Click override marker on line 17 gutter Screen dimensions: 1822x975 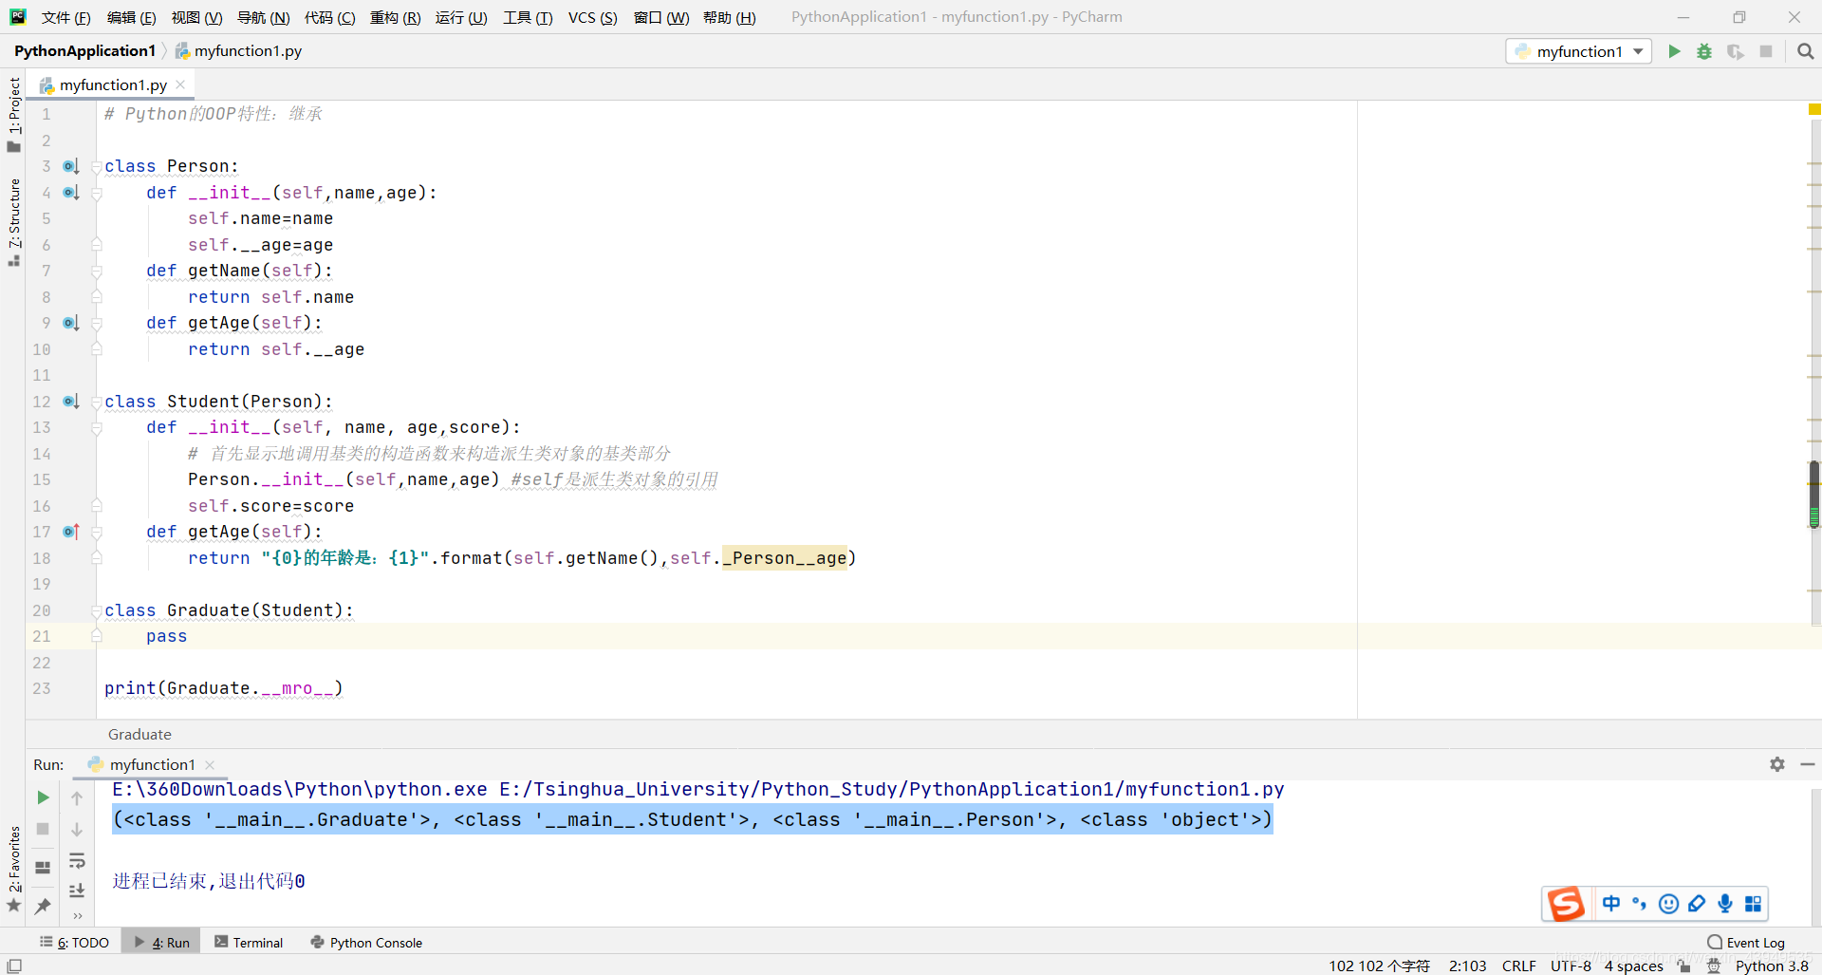point(71,532)
